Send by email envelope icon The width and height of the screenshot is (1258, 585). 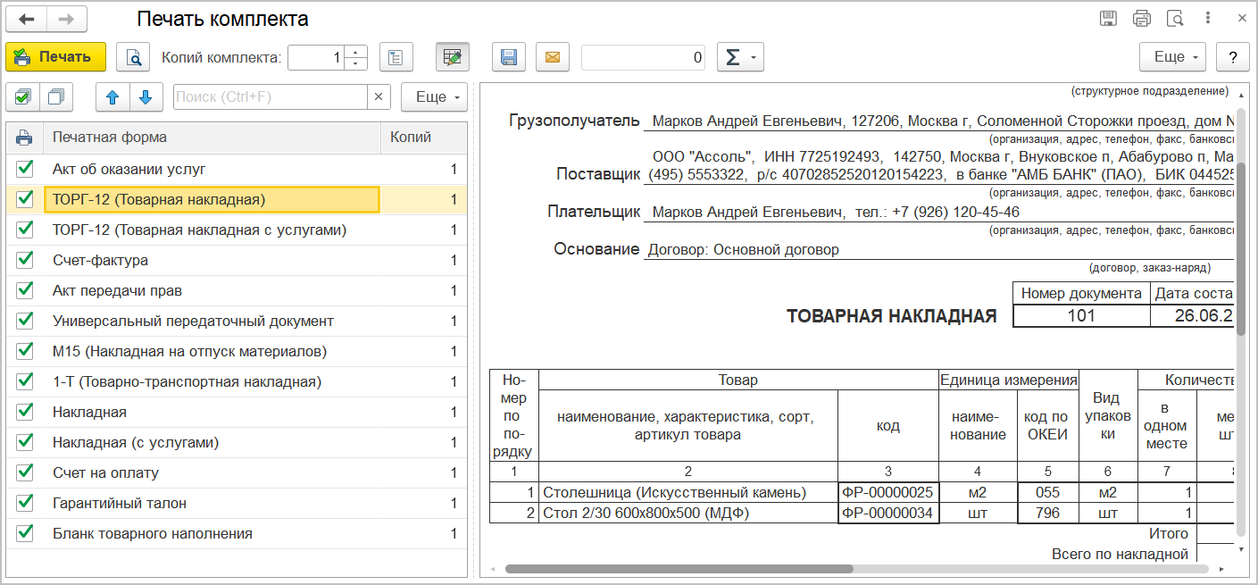pos(553,57)
